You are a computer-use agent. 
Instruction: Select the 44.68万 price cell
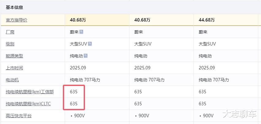coord(207,20)
